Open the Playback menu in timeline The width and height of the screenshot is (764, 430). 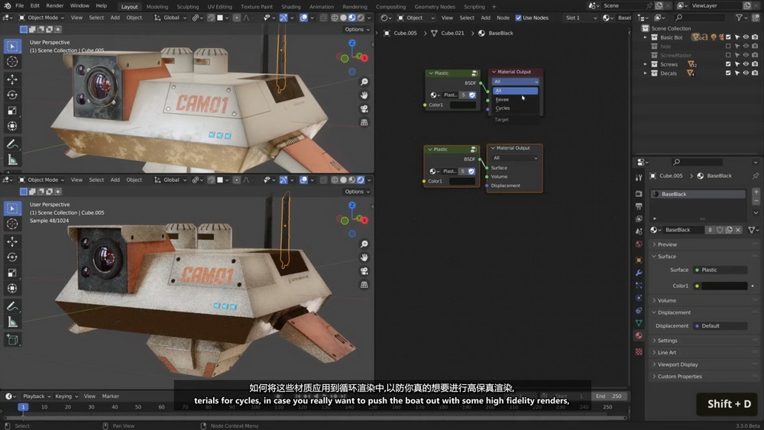(x=37, y=396)
